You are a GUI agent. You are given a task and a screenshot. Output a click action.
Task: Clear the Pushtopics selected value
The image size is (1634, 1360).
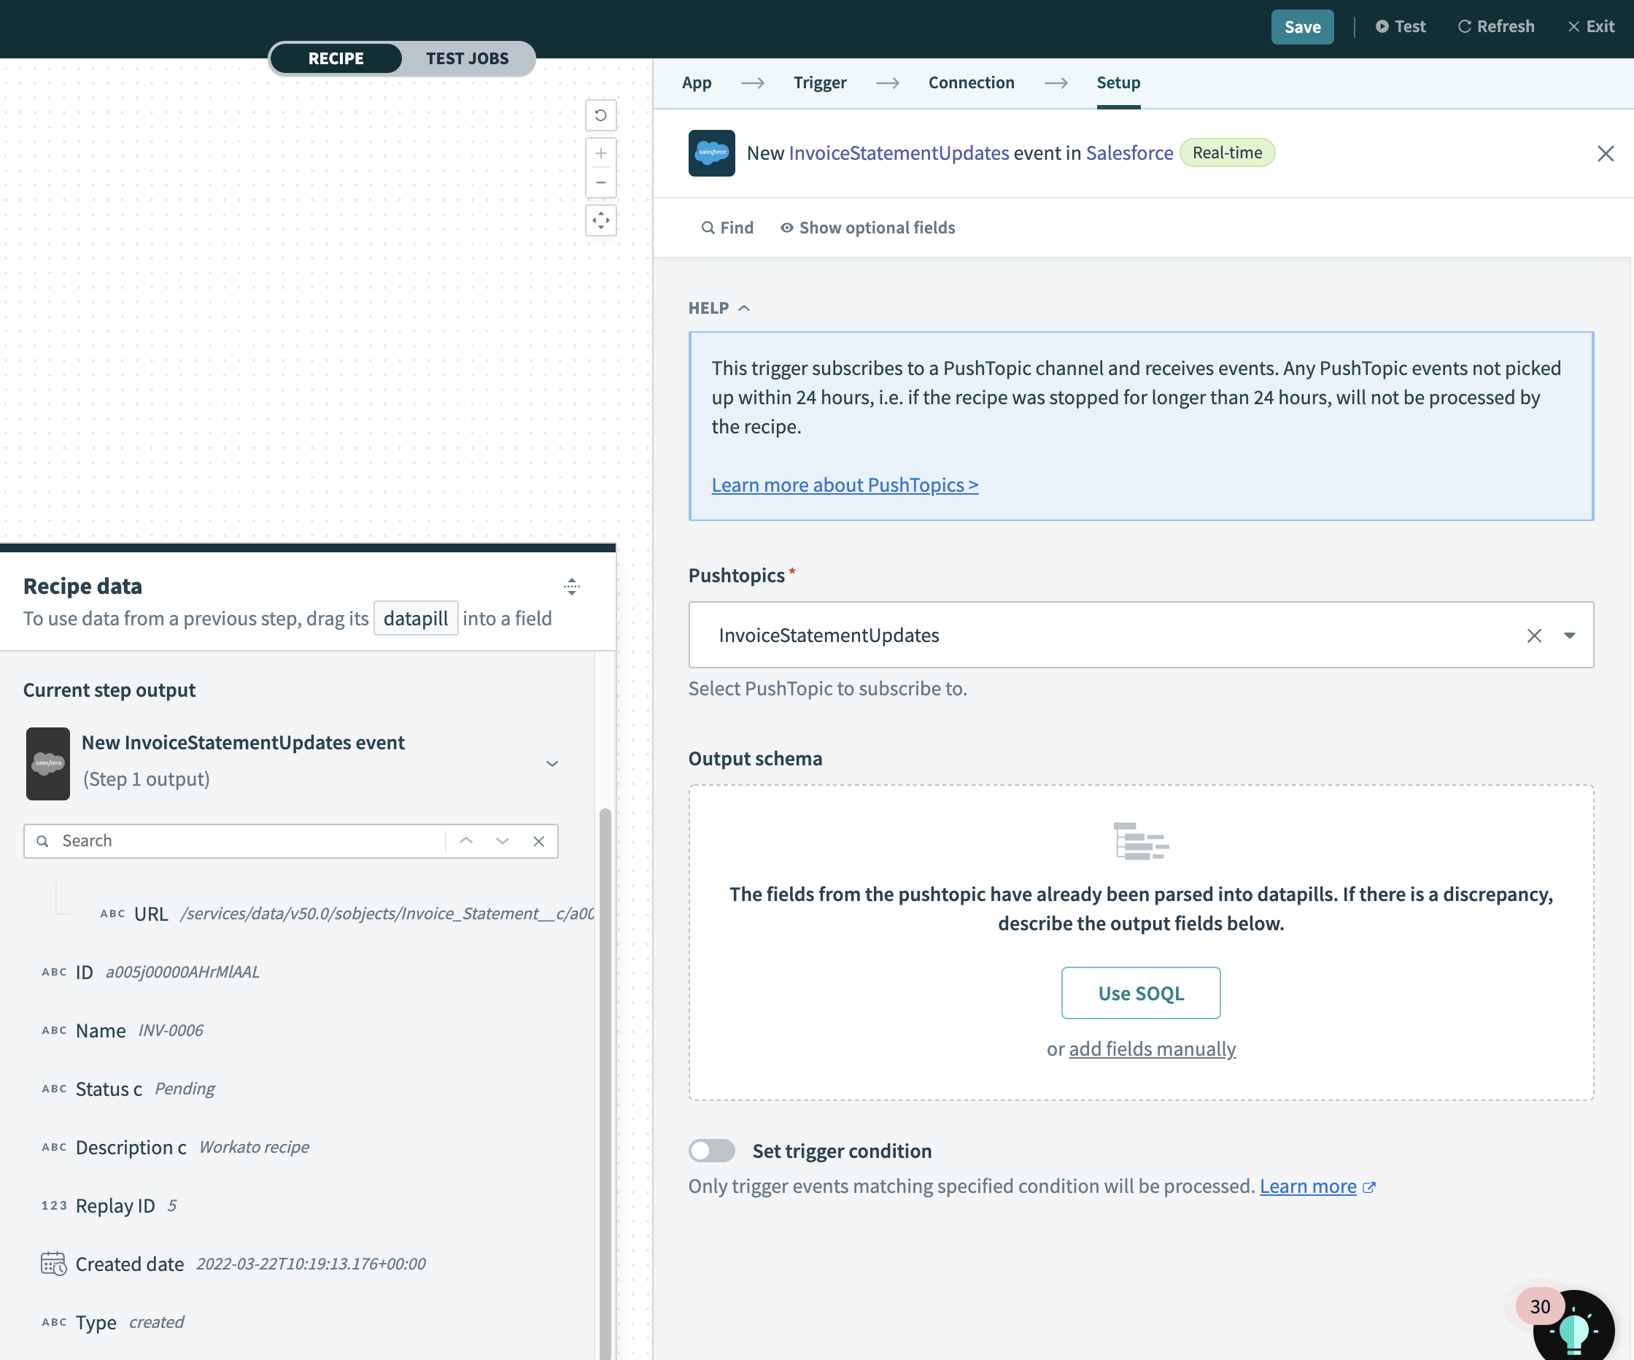coord(1533,635)
